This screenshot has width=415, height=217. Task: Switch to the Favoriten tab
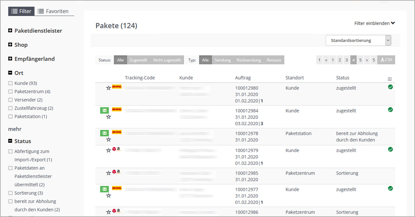pos(53,11)
